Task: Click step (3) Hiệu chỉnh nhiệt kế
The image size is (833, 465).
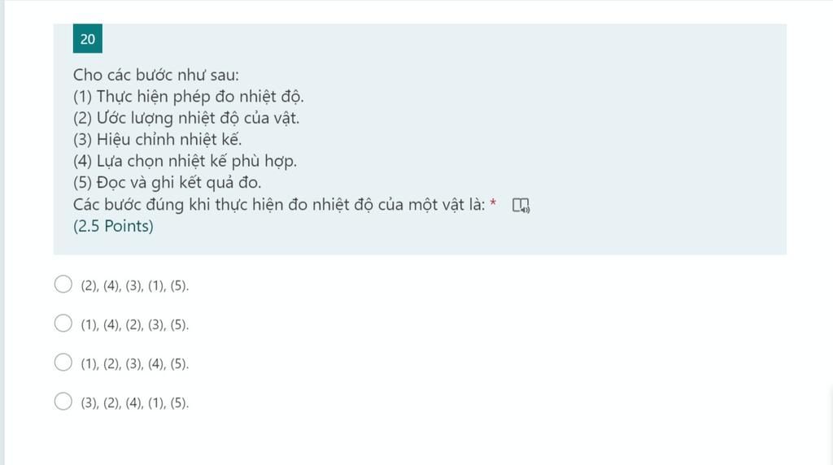Action: (157, 140)
